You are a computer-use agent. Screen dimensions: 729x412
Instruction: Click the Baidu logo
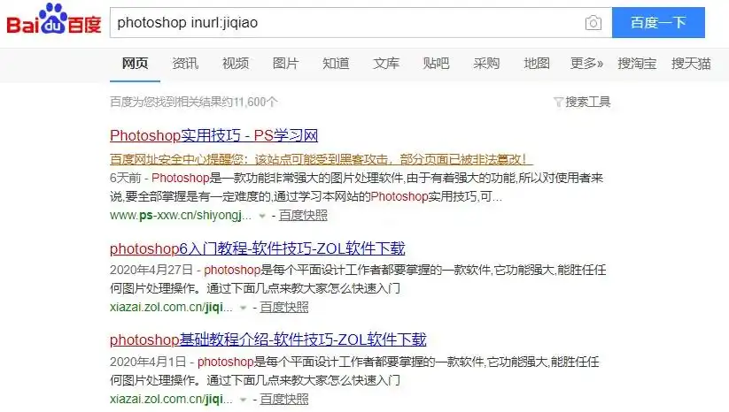click(53, 22)
